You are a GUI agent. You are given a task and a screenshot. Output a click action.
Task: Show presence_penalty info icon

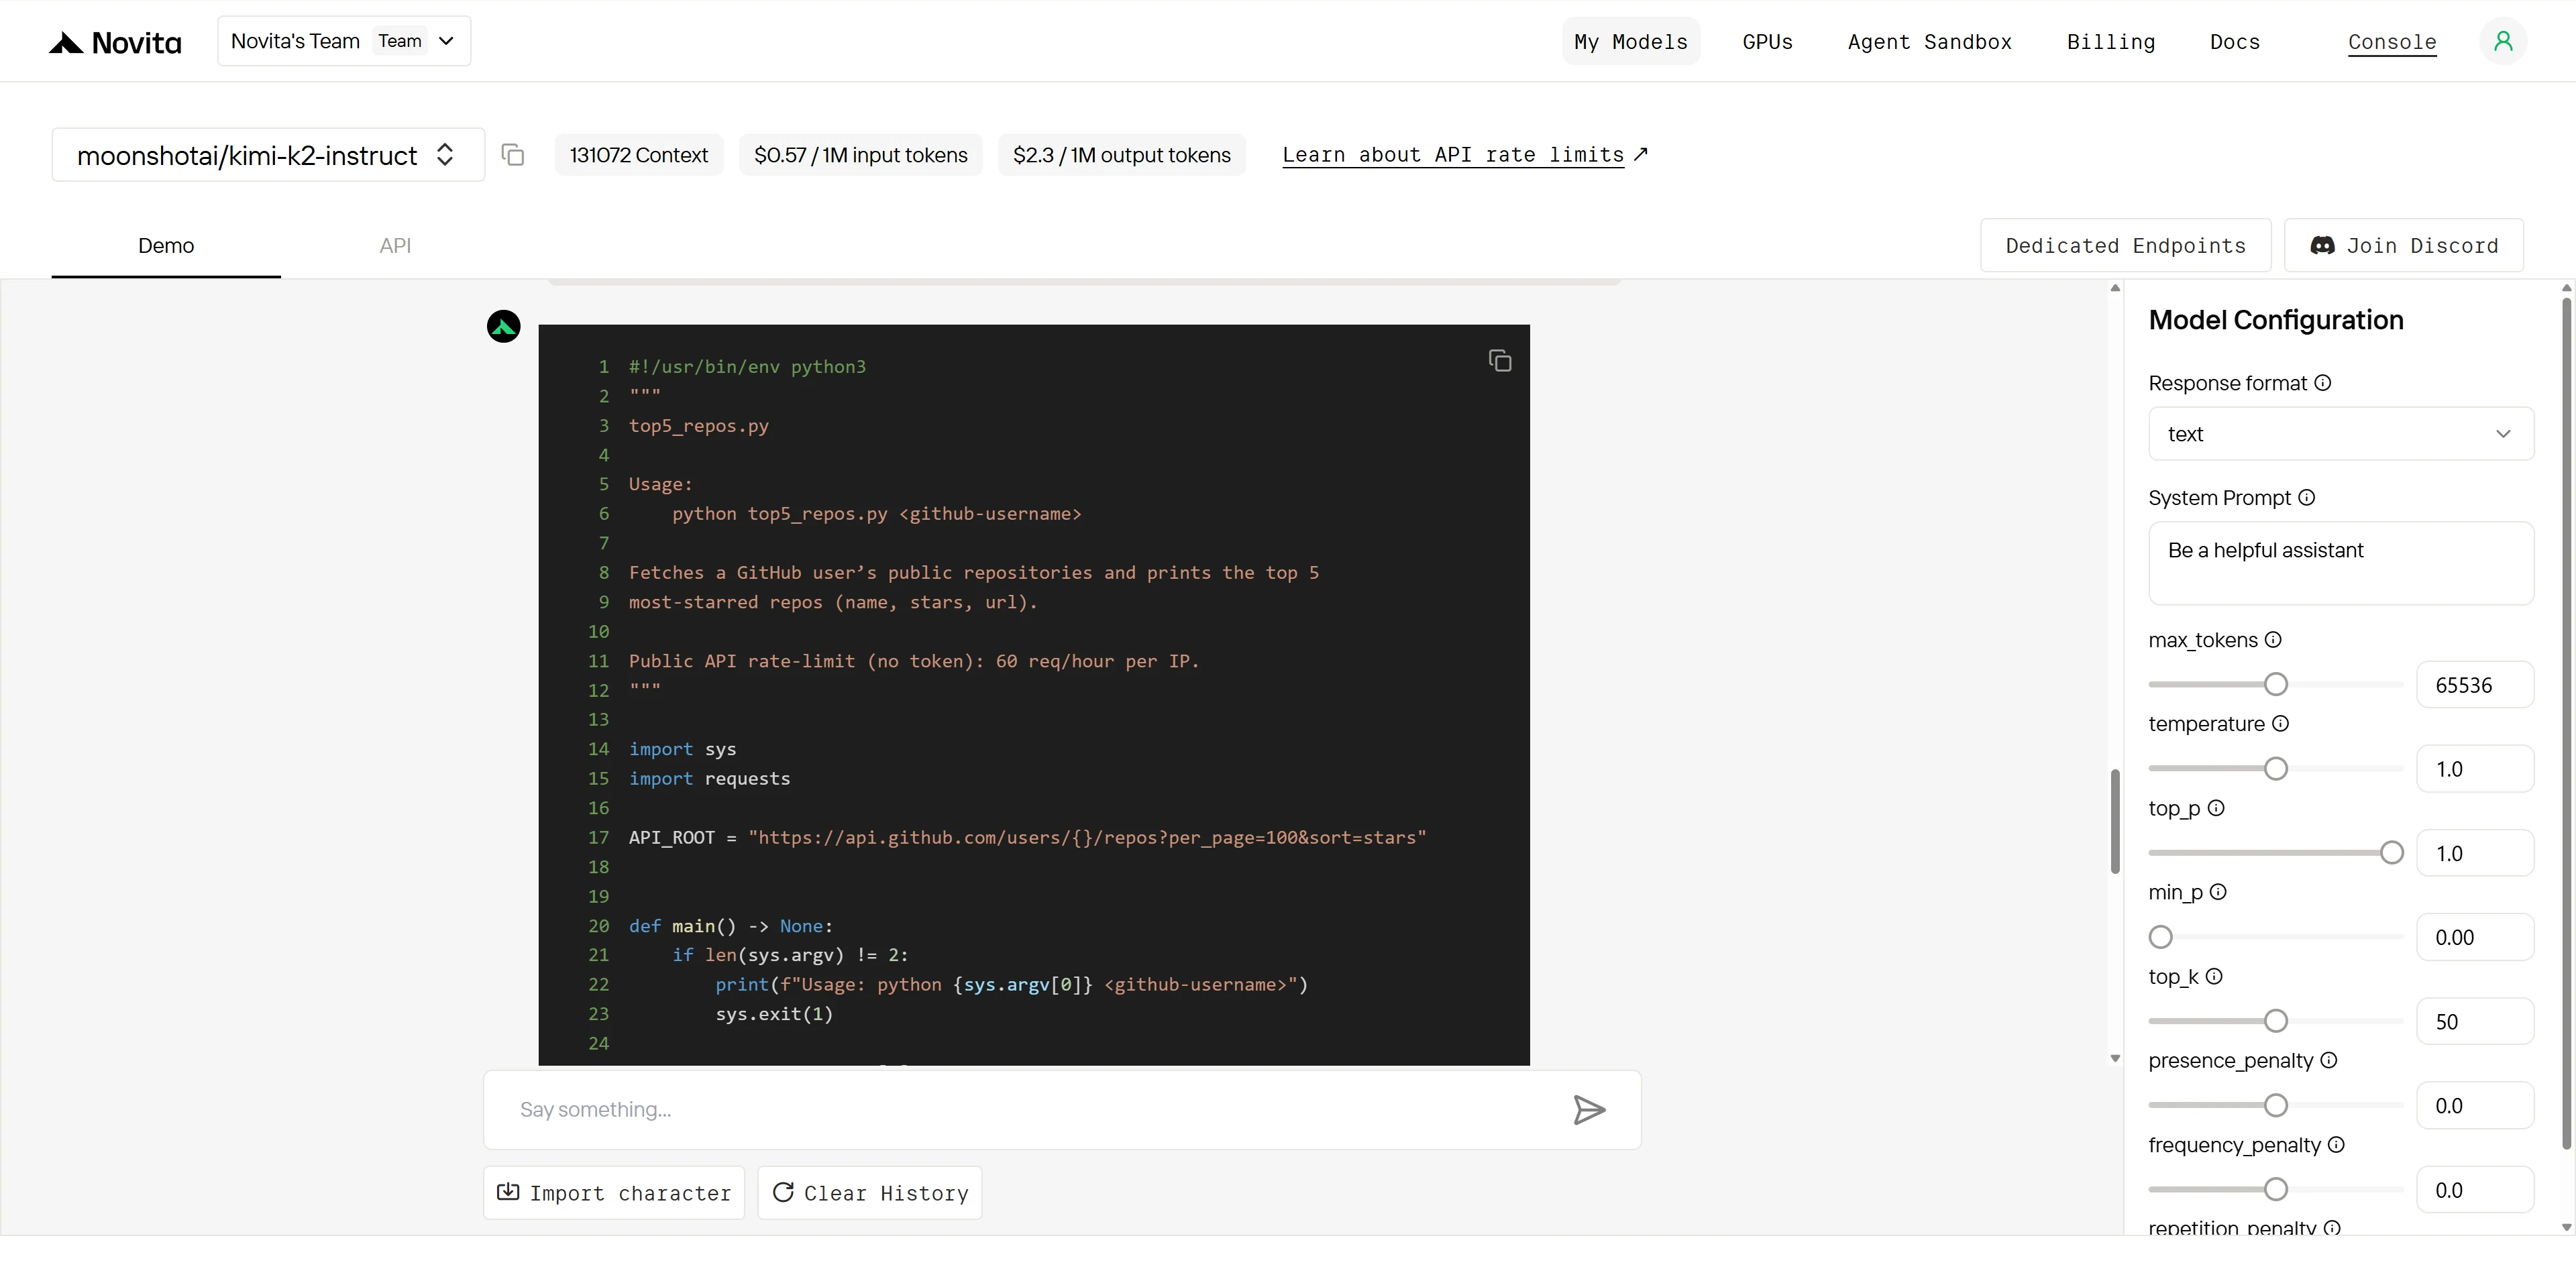2328,1060
